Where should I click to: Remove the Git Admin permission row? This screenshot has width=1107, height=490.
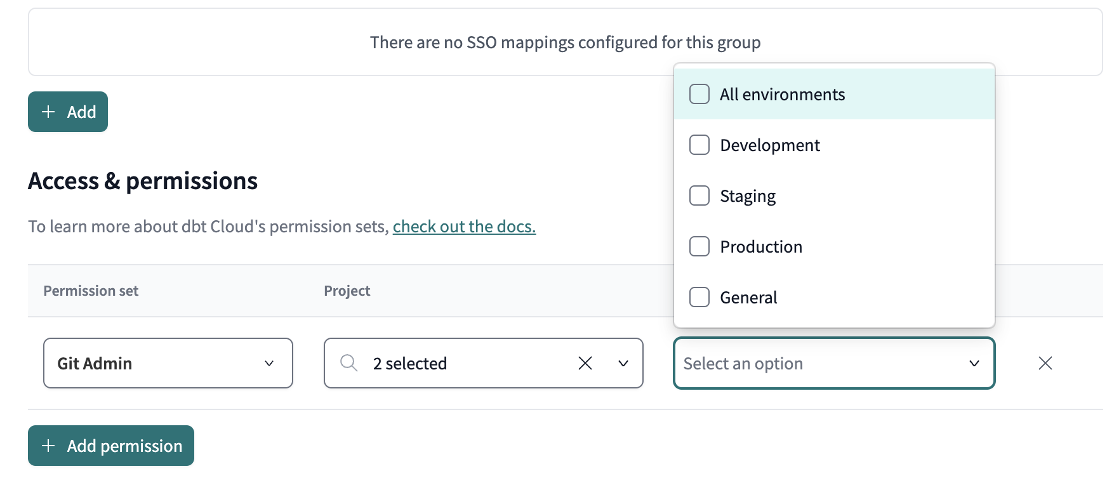click(x=1045, y=363)
